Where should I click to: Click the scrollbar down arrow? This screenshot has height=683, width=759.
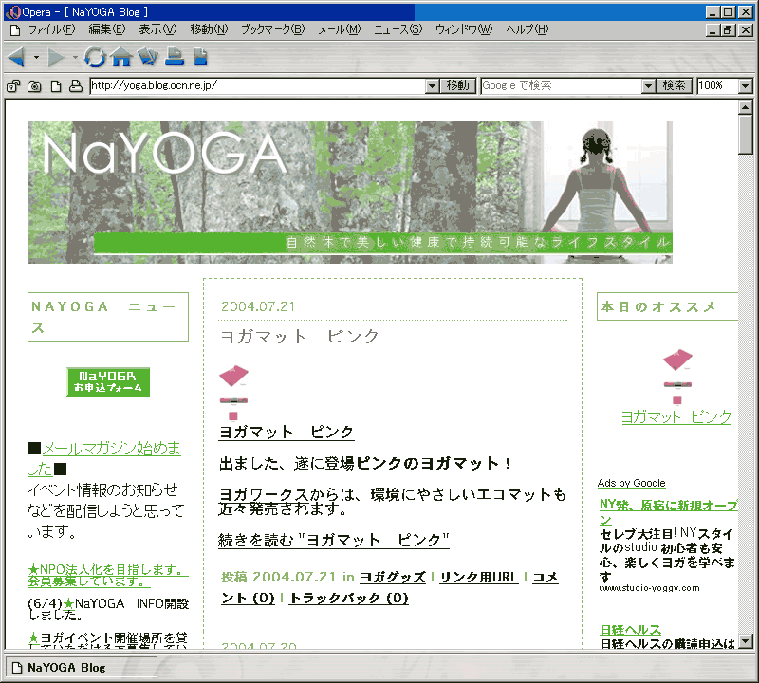(746, 641)
